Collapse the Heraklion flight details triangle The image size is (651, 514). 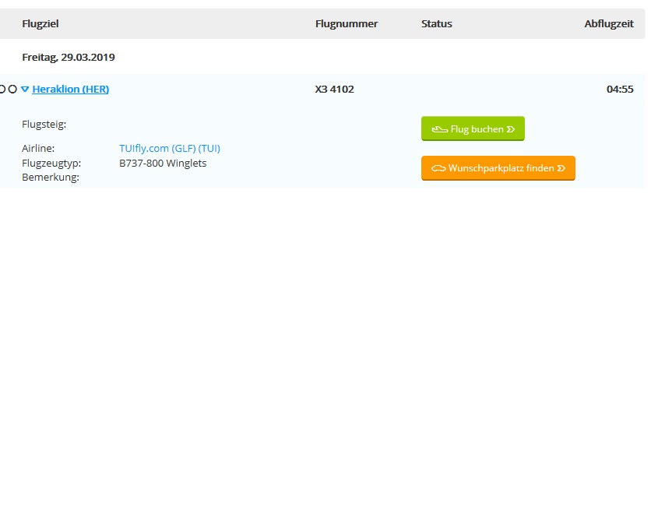[x=25, y=90]
